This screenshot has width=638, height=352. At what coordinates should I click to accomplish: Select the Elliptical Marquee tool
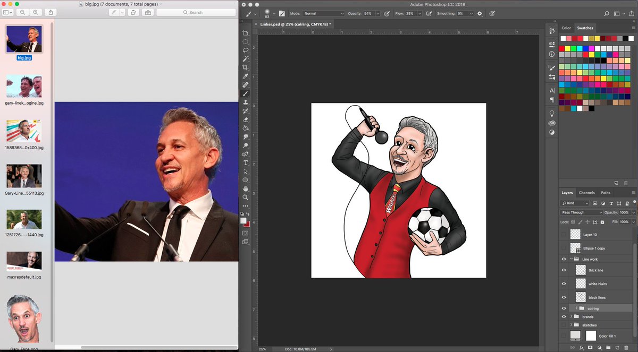click(x=246, y=41)
